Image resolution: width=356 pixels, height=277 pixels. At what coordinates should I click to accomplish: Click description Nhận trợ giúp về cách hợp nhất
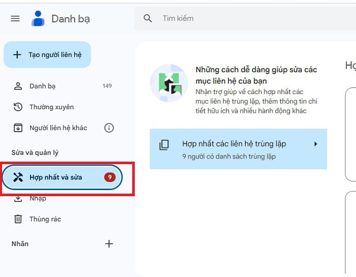pos(256,101)
